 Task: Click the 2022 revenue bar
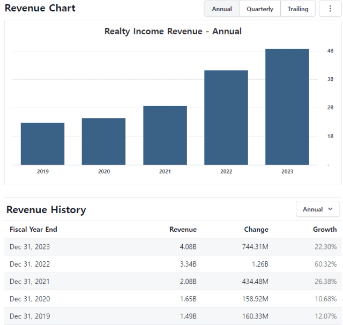click(x=226, y=118)
